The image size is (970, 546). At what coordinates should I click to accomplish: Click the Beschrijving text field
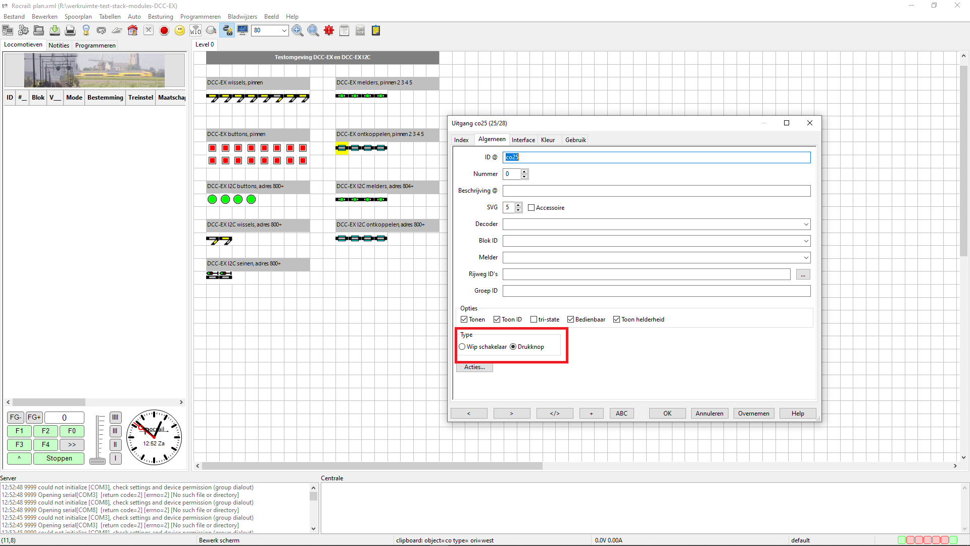[x=656, y=191]
